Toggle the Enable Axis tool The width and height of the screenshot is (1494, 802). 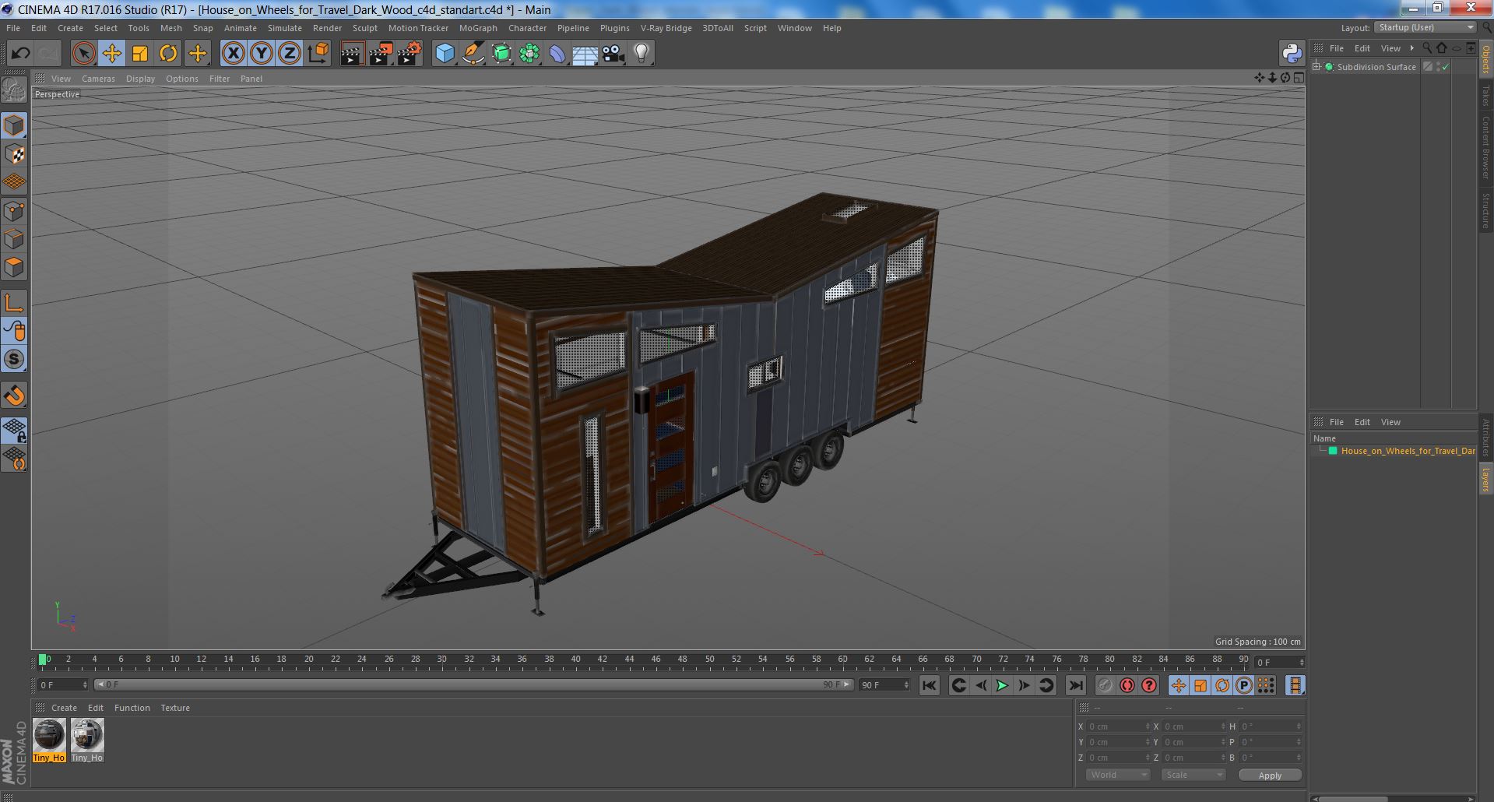(14, 303)
